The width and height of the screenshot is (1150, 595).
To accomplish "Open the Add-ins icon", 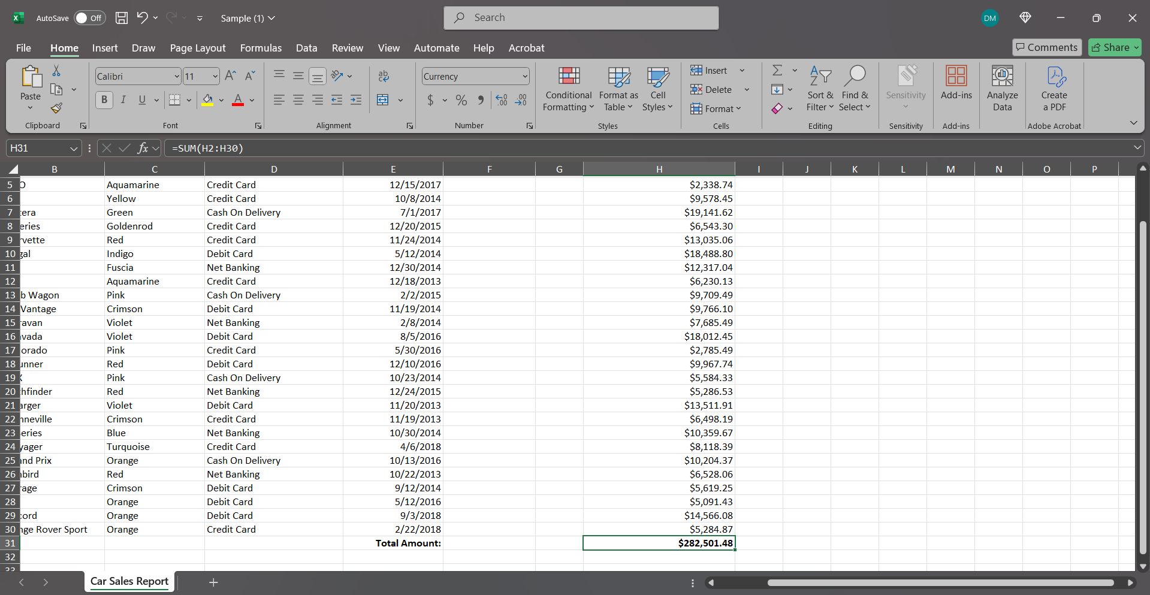I will coord(956,83).
